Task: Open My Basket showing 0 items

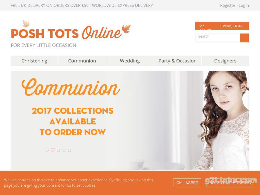Action: (222, 26)
